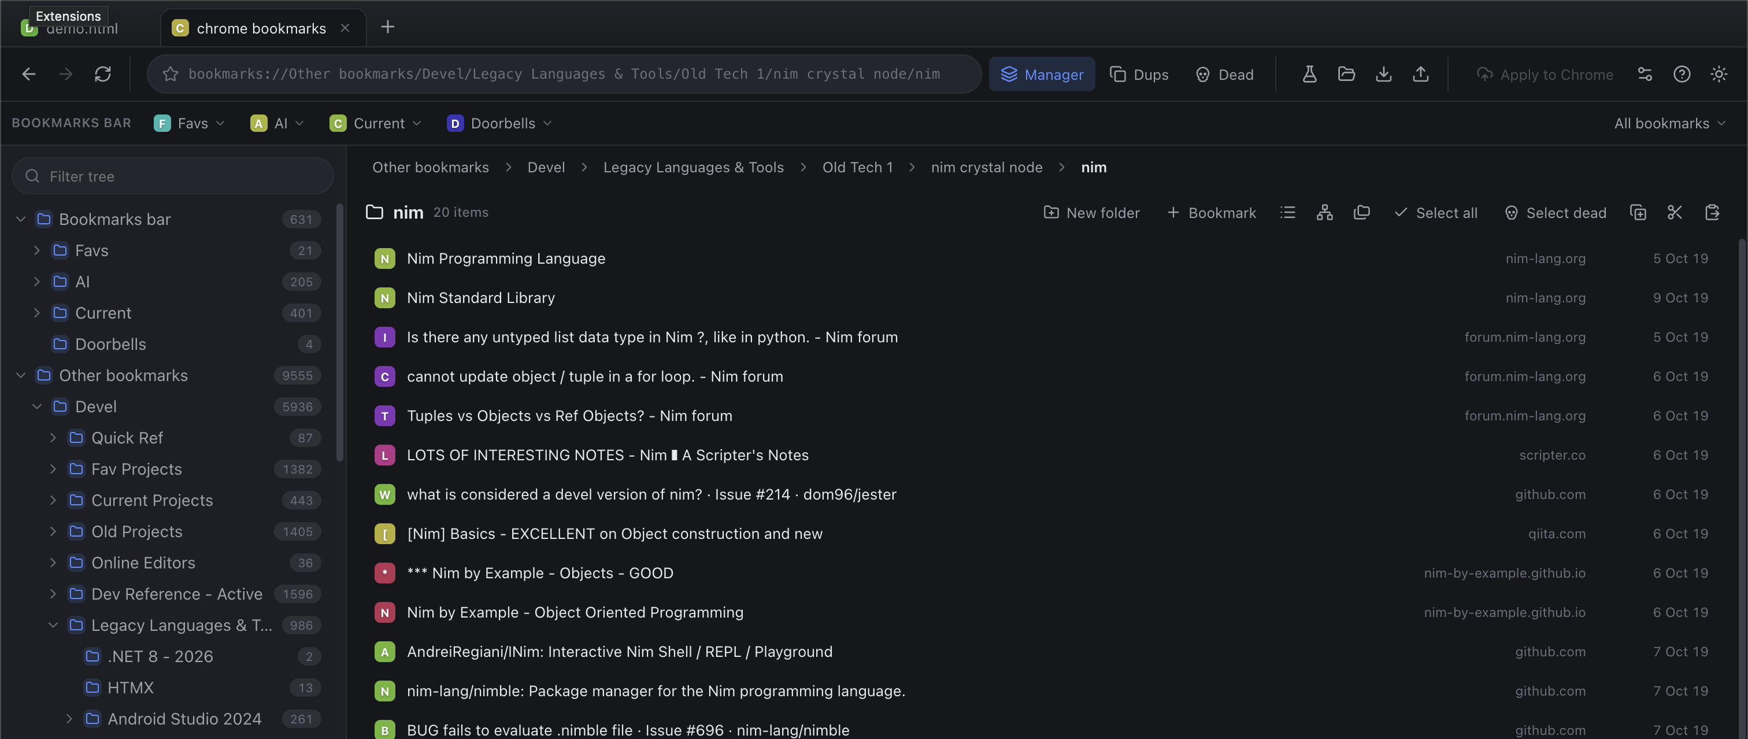Click the N favicon of Nim Programming Language
This screenshot has height=739, width=1748.
[x=385, y=258]
